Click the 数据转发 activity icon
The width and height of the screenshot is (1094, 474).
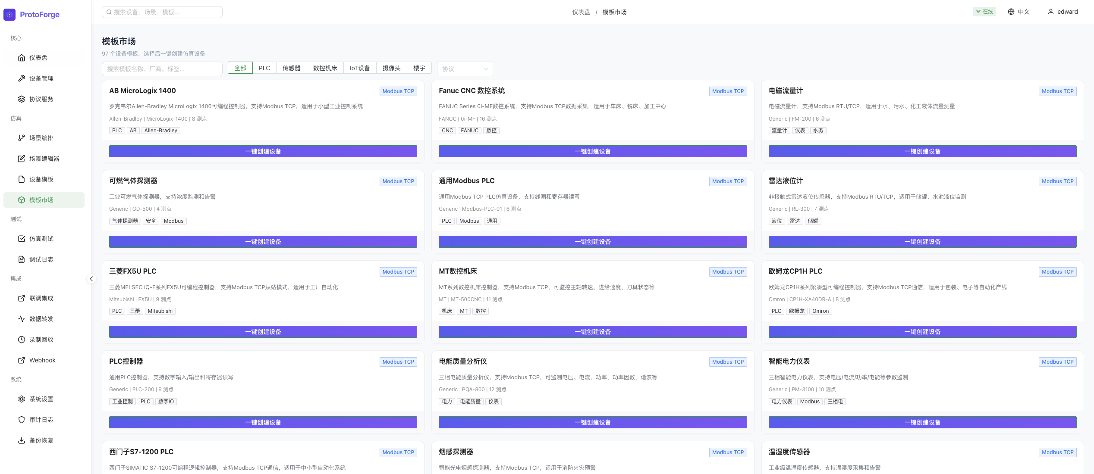[x=22, y=319]
